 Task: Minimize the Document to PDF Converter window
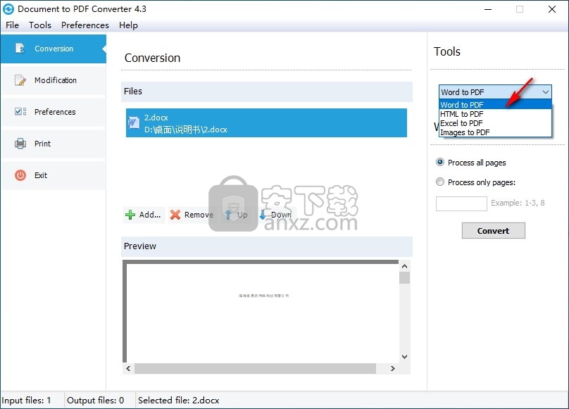point(488,9)
